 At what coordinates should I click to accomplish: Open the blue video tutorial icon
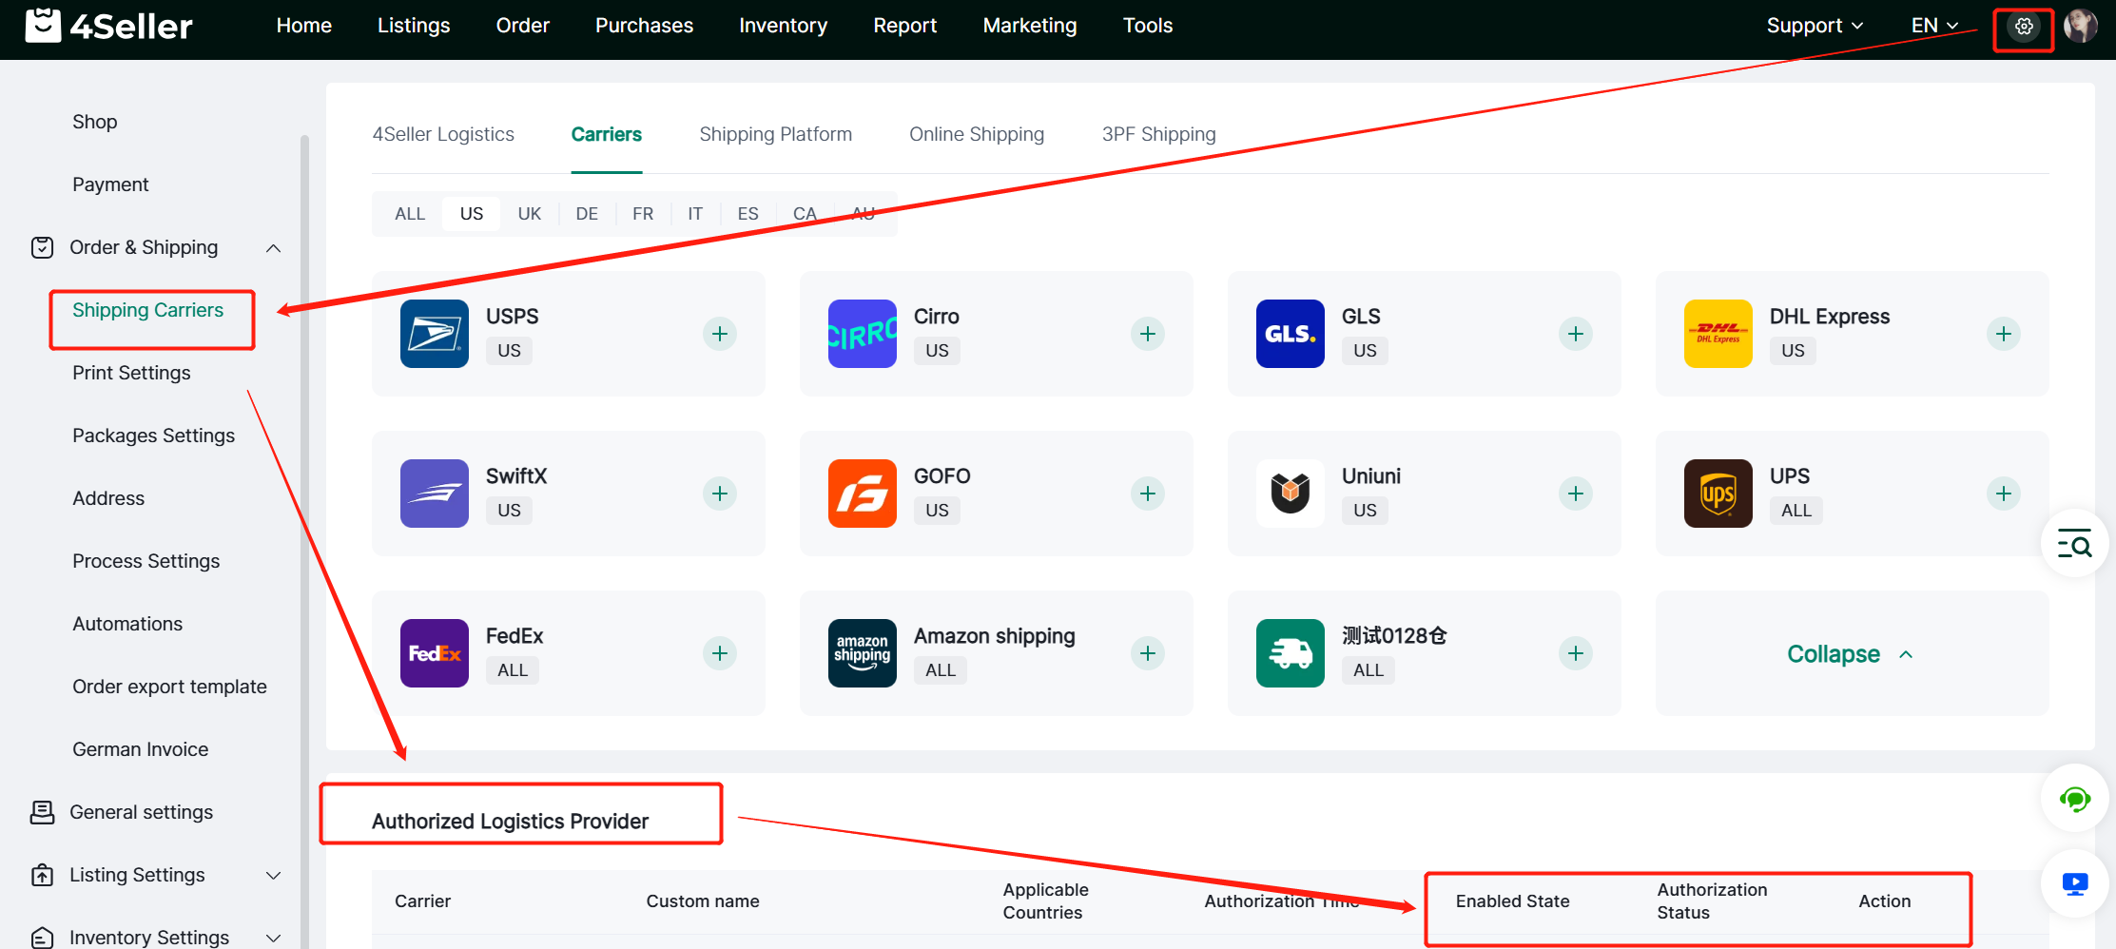pyautogui.click(x=2074, y=884)
